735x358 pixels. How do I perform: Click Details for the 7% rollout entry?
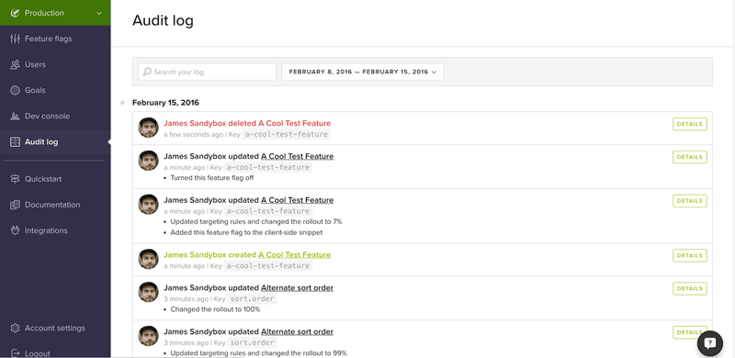[690, 201]
